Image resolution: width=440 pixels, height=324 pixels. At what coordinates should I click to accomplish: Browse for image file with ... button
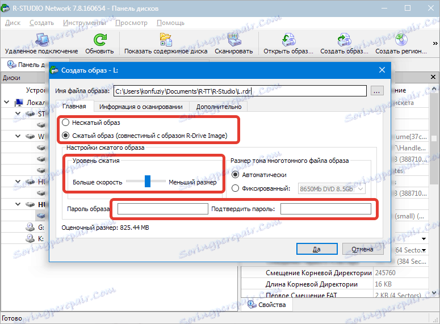(x=377, y=91)
